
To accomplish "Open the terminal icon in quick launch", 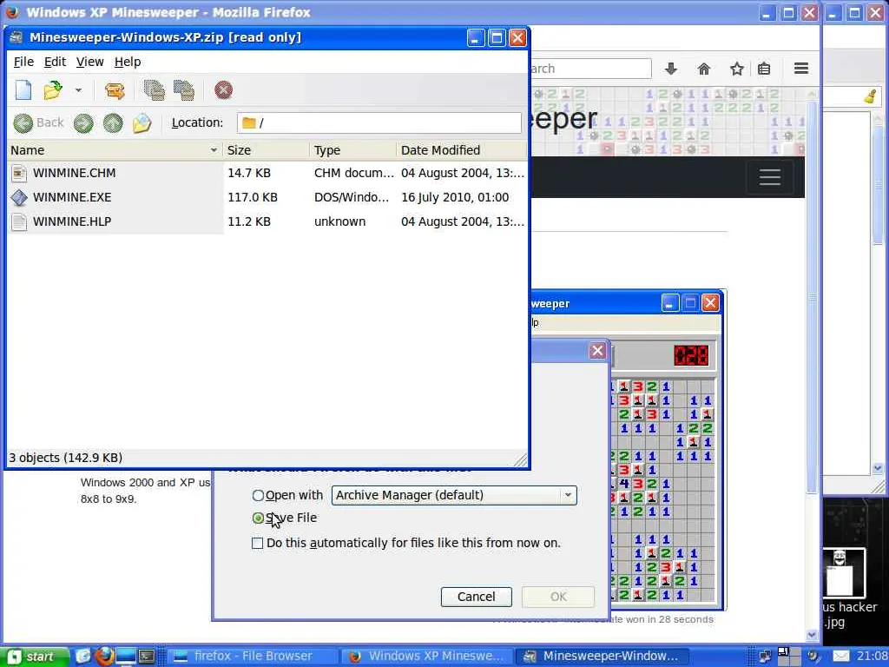I will (147, 657).
